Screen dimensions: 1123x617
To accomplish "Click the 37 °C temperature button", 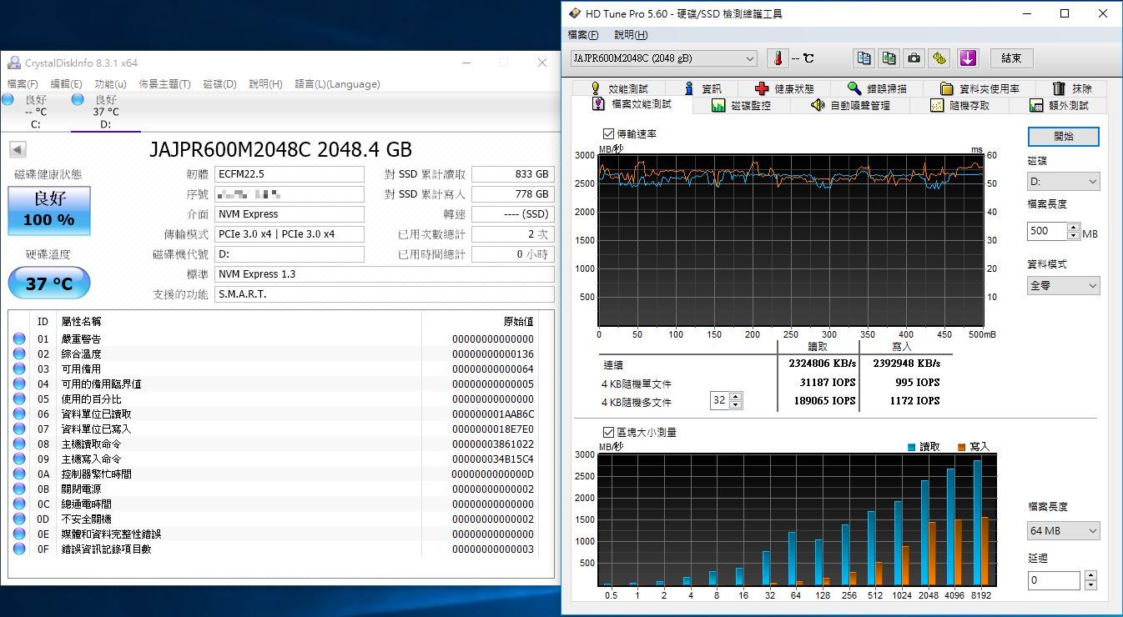I will (49, 283).
